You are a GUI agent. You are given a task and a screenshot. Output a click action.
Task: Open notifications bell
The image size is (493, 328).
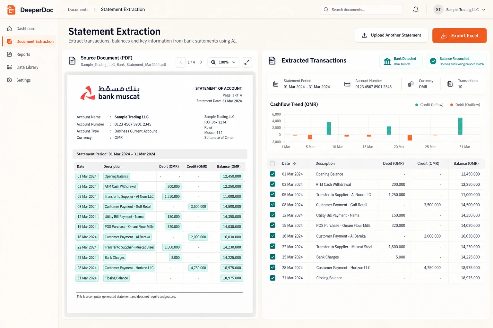[416, 10]
